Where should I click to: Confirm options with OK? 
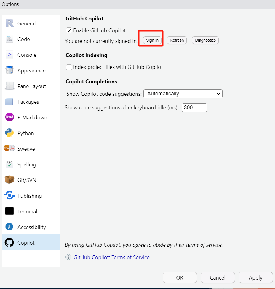coord(180,277)
